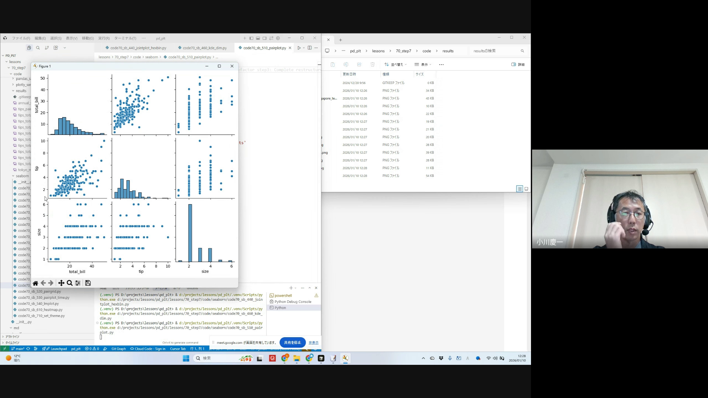Toggle bottom panel layout icon
Screen dimensions: 708x398
point(258,38)
